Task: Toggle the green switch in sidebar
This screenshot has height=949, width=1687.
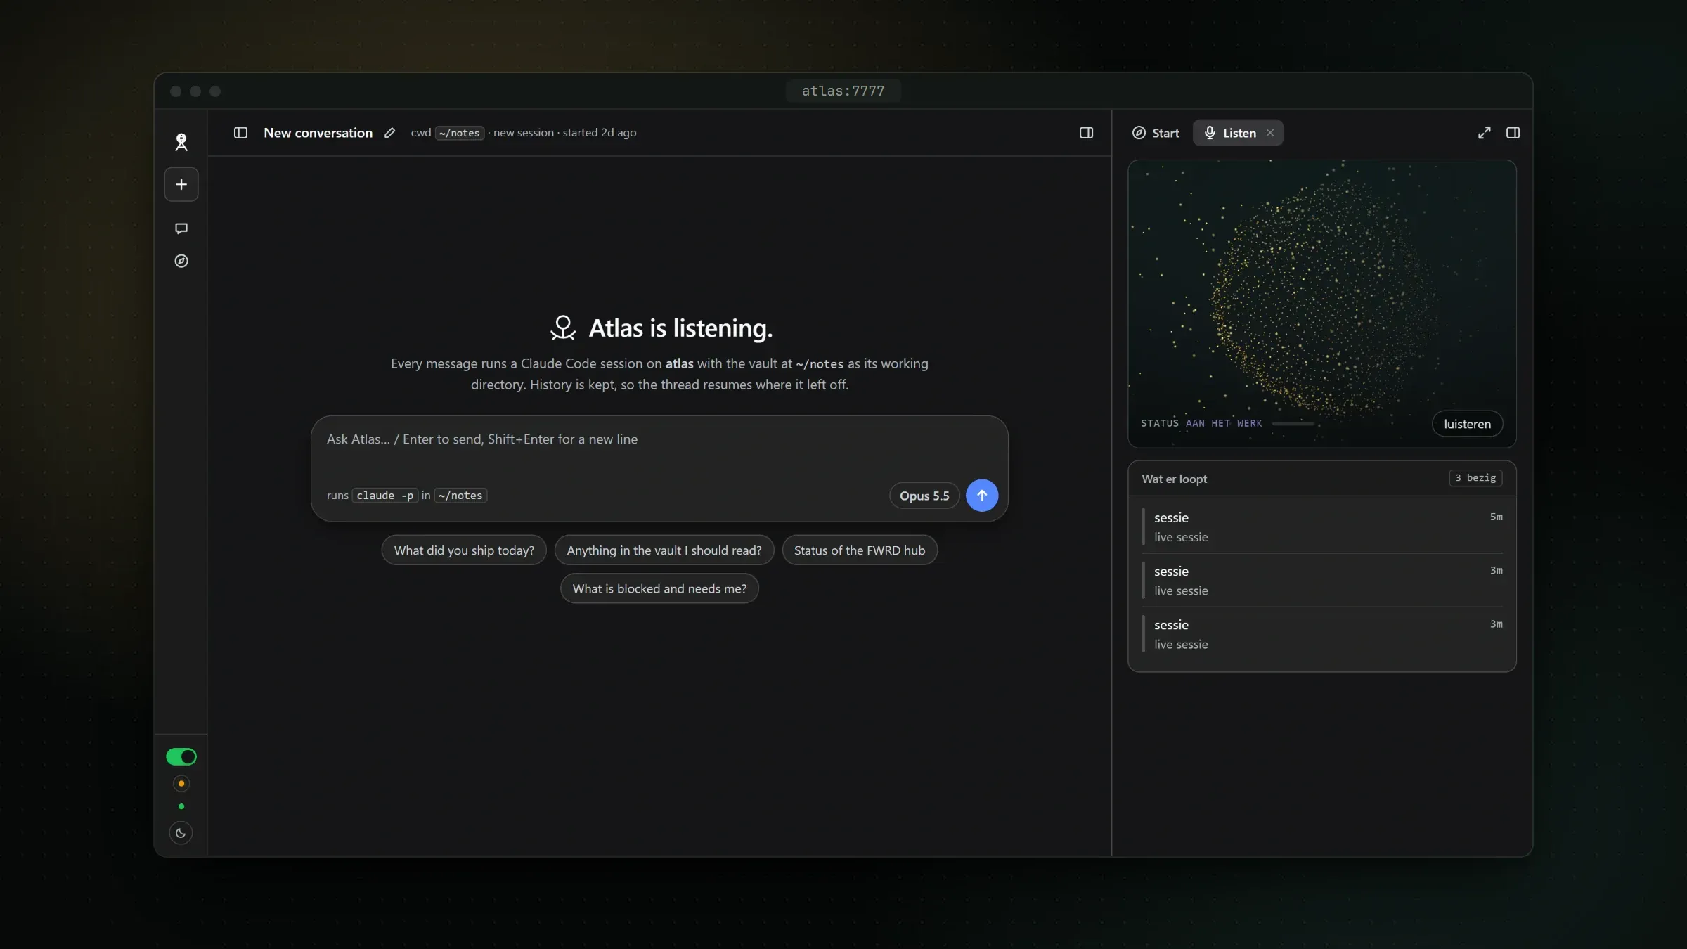Action: pyautogui.click(x=181, y=756)
